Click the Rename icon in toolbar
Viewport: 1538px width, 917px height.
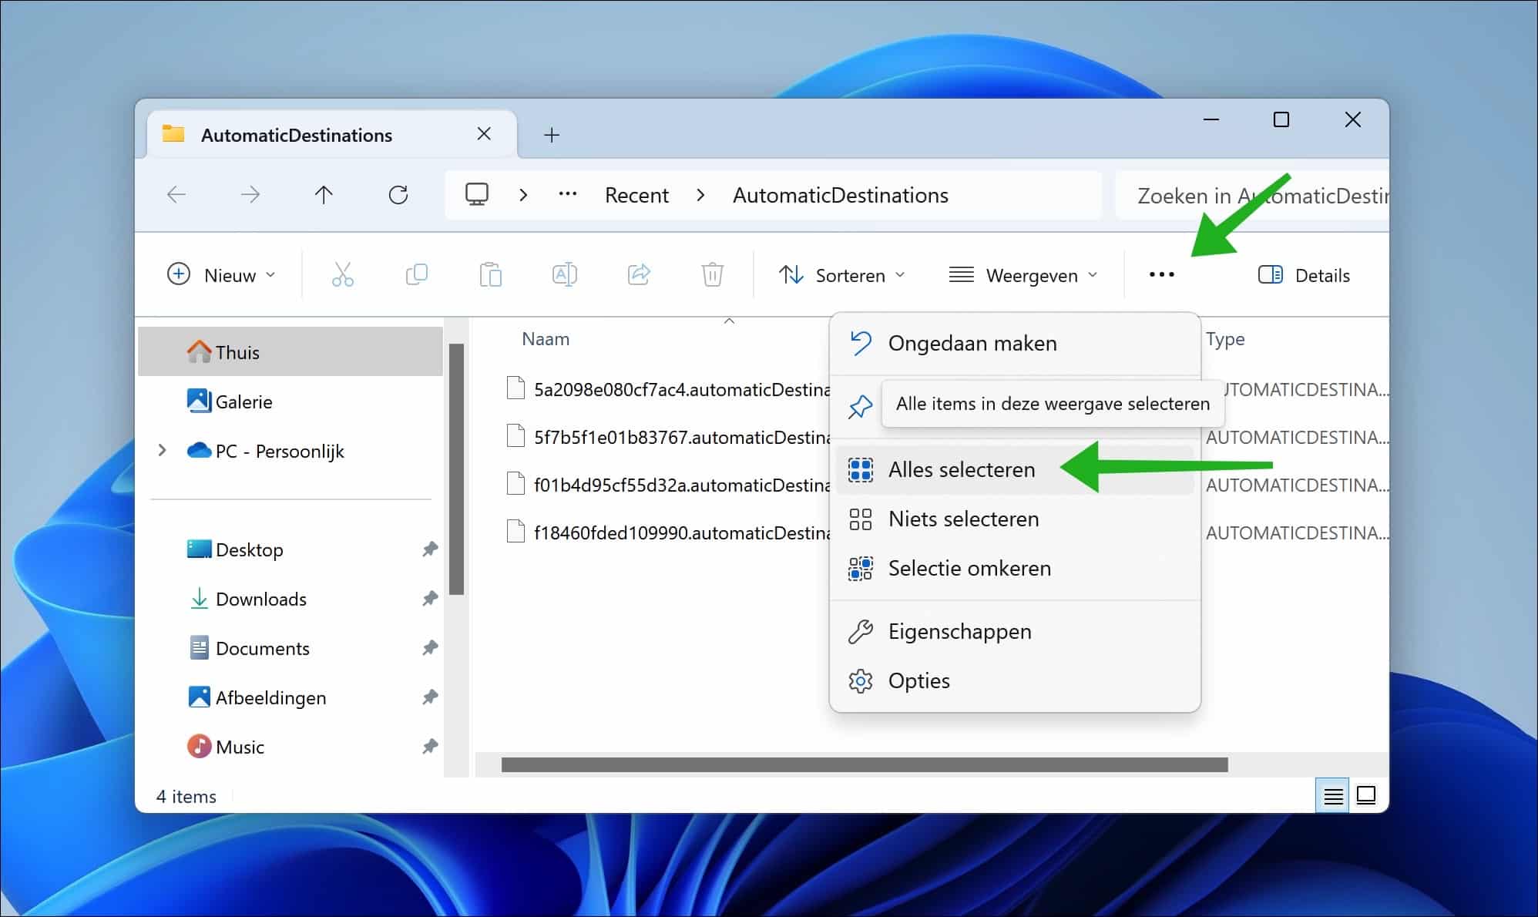[x=564, y=275]
